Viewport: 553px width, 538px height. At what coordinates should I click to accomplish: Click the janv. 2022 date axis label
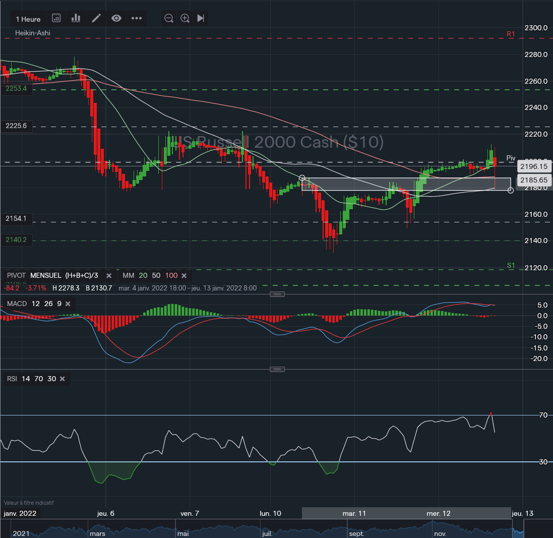(20, 513)
